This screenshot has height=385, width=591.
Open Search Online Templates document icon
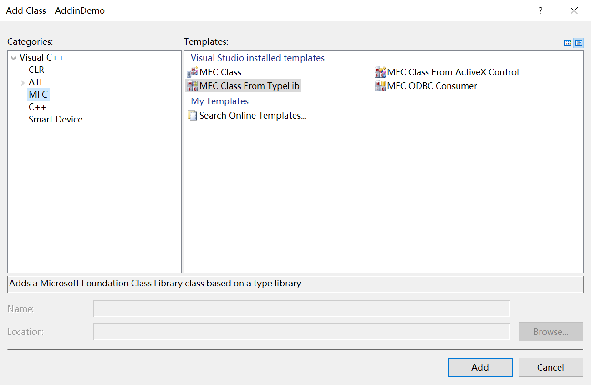coord(193,115)
